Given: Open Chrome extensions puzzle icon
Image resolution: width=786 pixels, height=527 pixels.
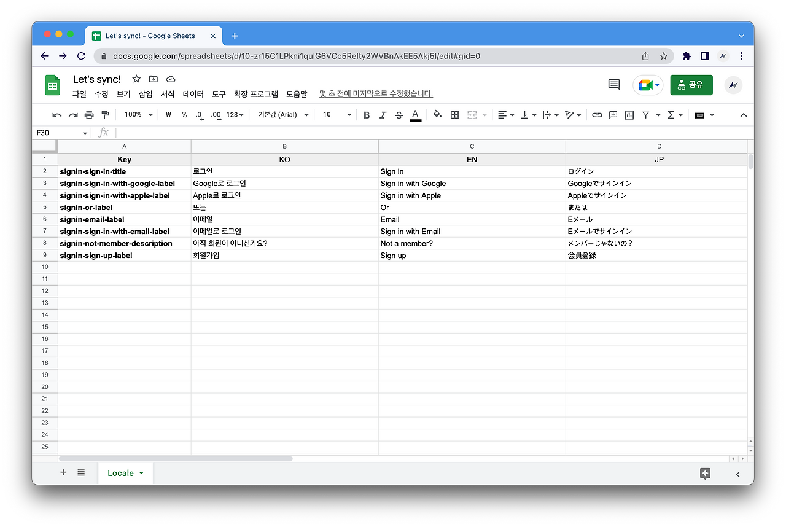Looking at the screenshot, I should click(687, 56).
